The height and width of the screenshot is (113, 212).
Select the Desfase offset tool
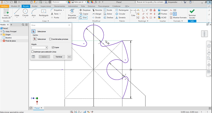(x=109, y=18)
